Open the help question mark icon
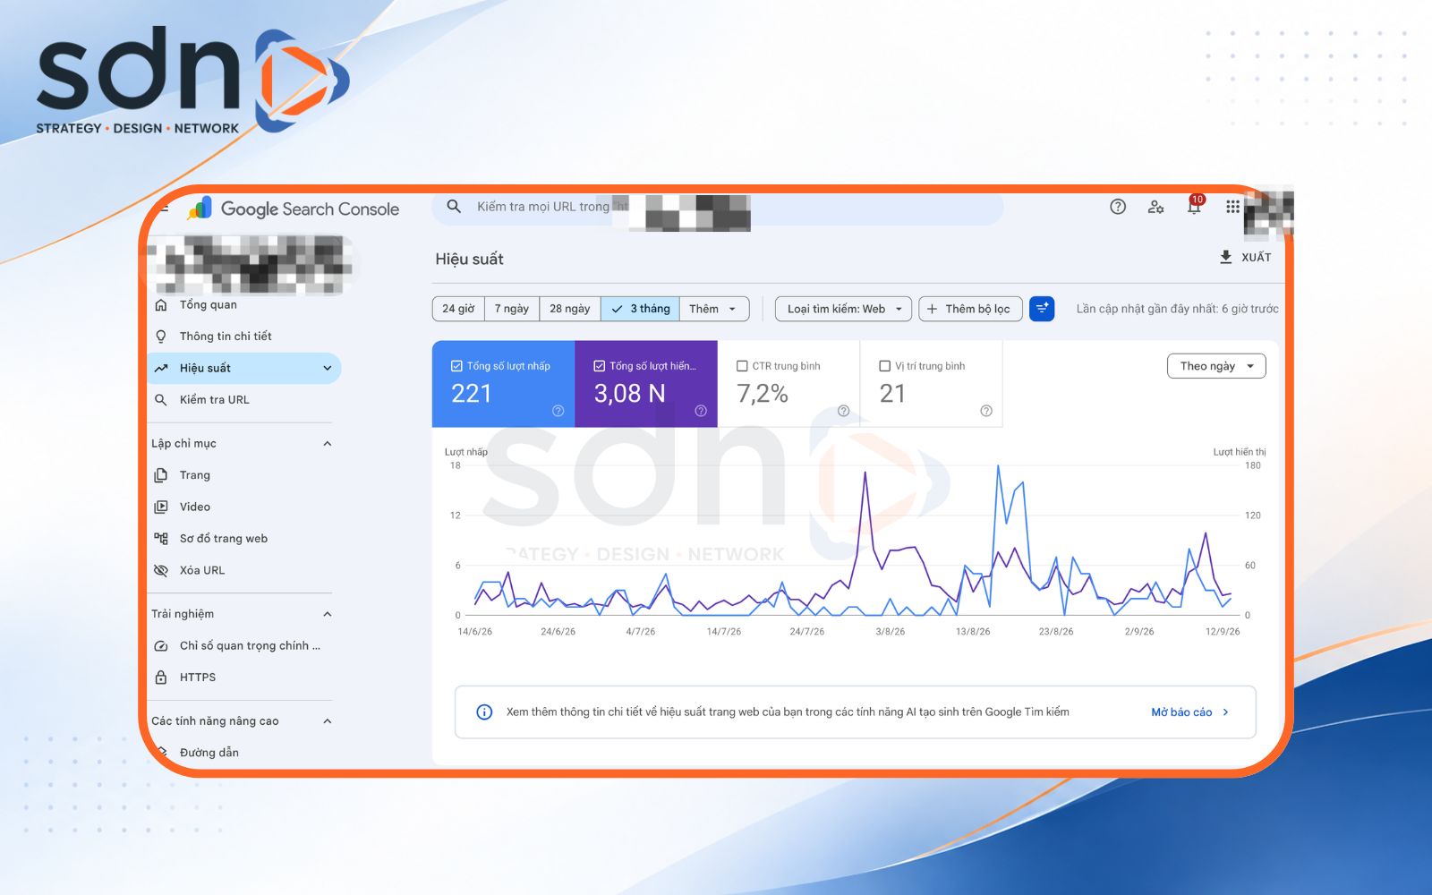The width and height of the screenshot is (1432, 895). click(x=1118, y=207)
